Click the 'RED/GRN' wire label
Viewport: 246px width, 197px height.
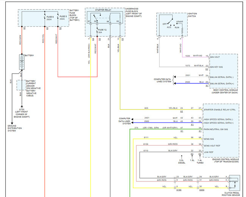point(20,40)
